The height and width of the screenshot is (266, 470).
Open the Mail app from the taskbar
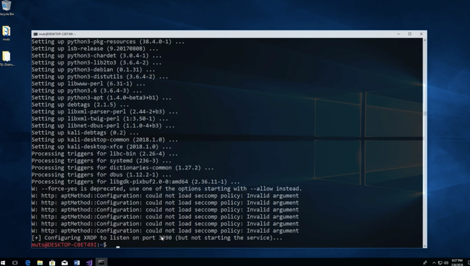65,263
